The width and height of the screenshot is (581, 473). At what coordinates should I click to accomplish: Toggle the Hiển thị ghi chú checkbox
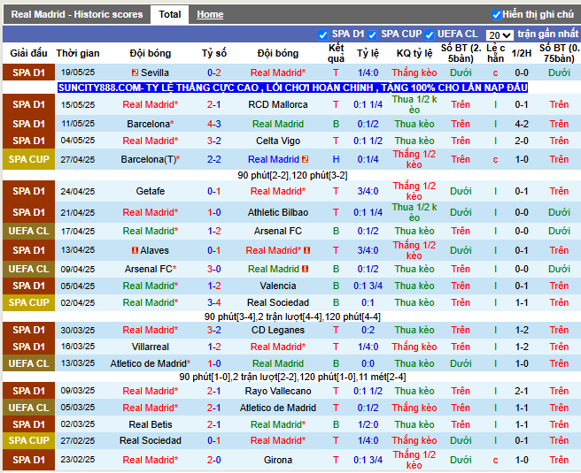click(496, 15)
